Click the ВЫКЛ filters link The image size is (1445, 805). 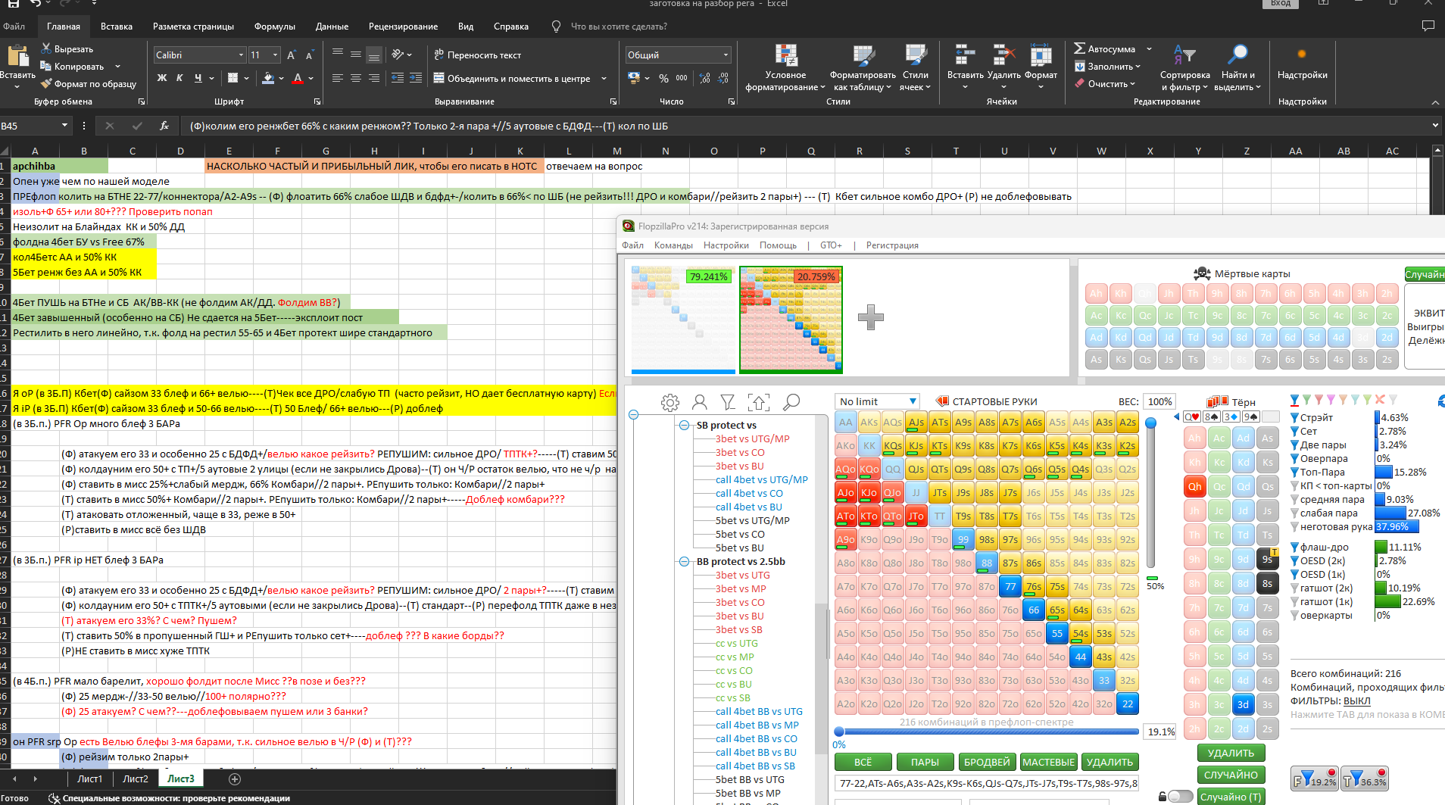(1356, 700)
